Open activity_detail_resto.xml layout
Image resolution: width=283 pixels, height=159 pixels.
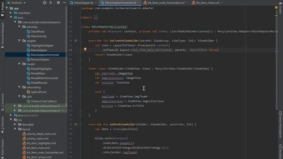tap(41, 134)
